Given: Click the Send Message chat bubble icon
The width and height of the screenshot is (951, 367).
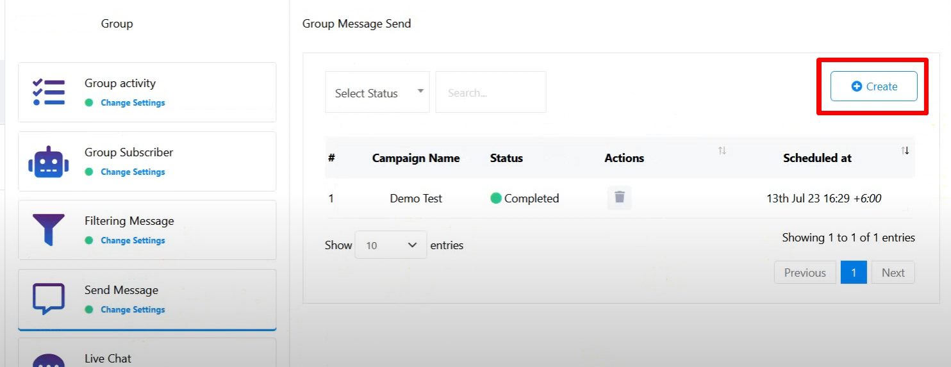Looking at the screenshot, I should (x=49, y=298).
